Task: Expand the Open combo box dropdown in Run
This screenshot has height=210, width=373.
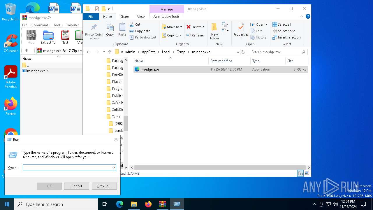Action: (x=114, y=167)
